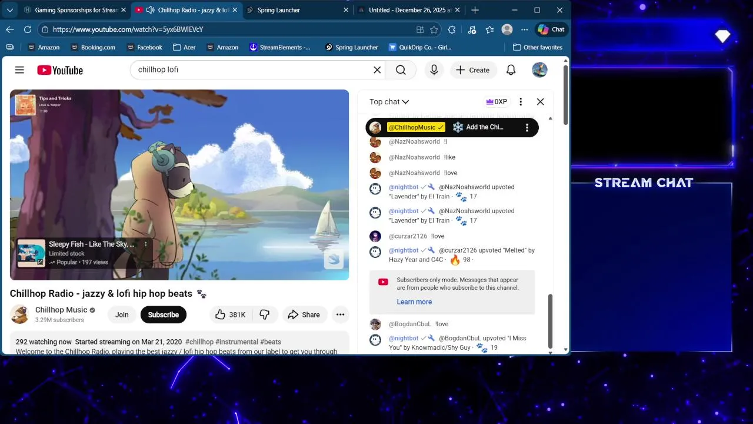
Task: Start voice search with microphone icon
Action: click(434, 70)
